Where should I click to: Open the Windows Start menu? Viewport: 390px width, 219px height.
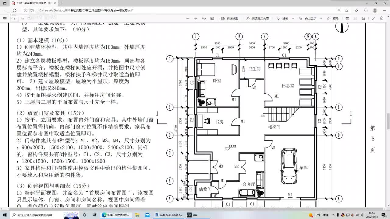tap(4, 215)
